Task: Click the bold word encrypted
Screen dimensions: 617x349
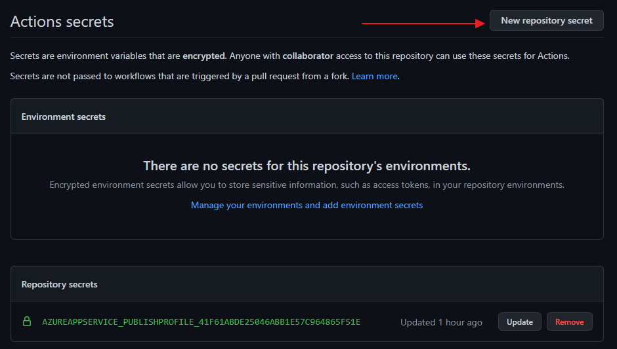Action: [203, 56]
